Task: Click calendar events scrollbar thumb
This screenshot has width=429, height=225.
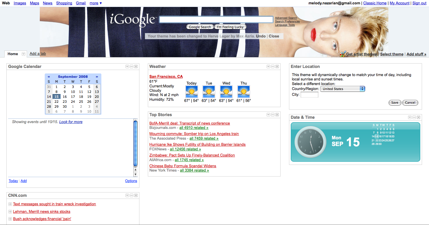Action: [135, 143]
